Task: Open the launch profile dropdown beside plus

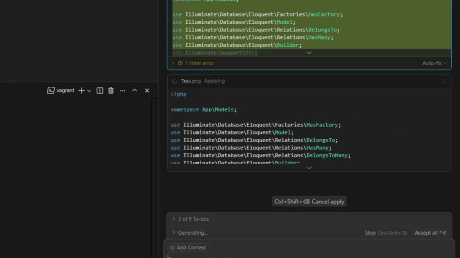Action: [89, 91]
